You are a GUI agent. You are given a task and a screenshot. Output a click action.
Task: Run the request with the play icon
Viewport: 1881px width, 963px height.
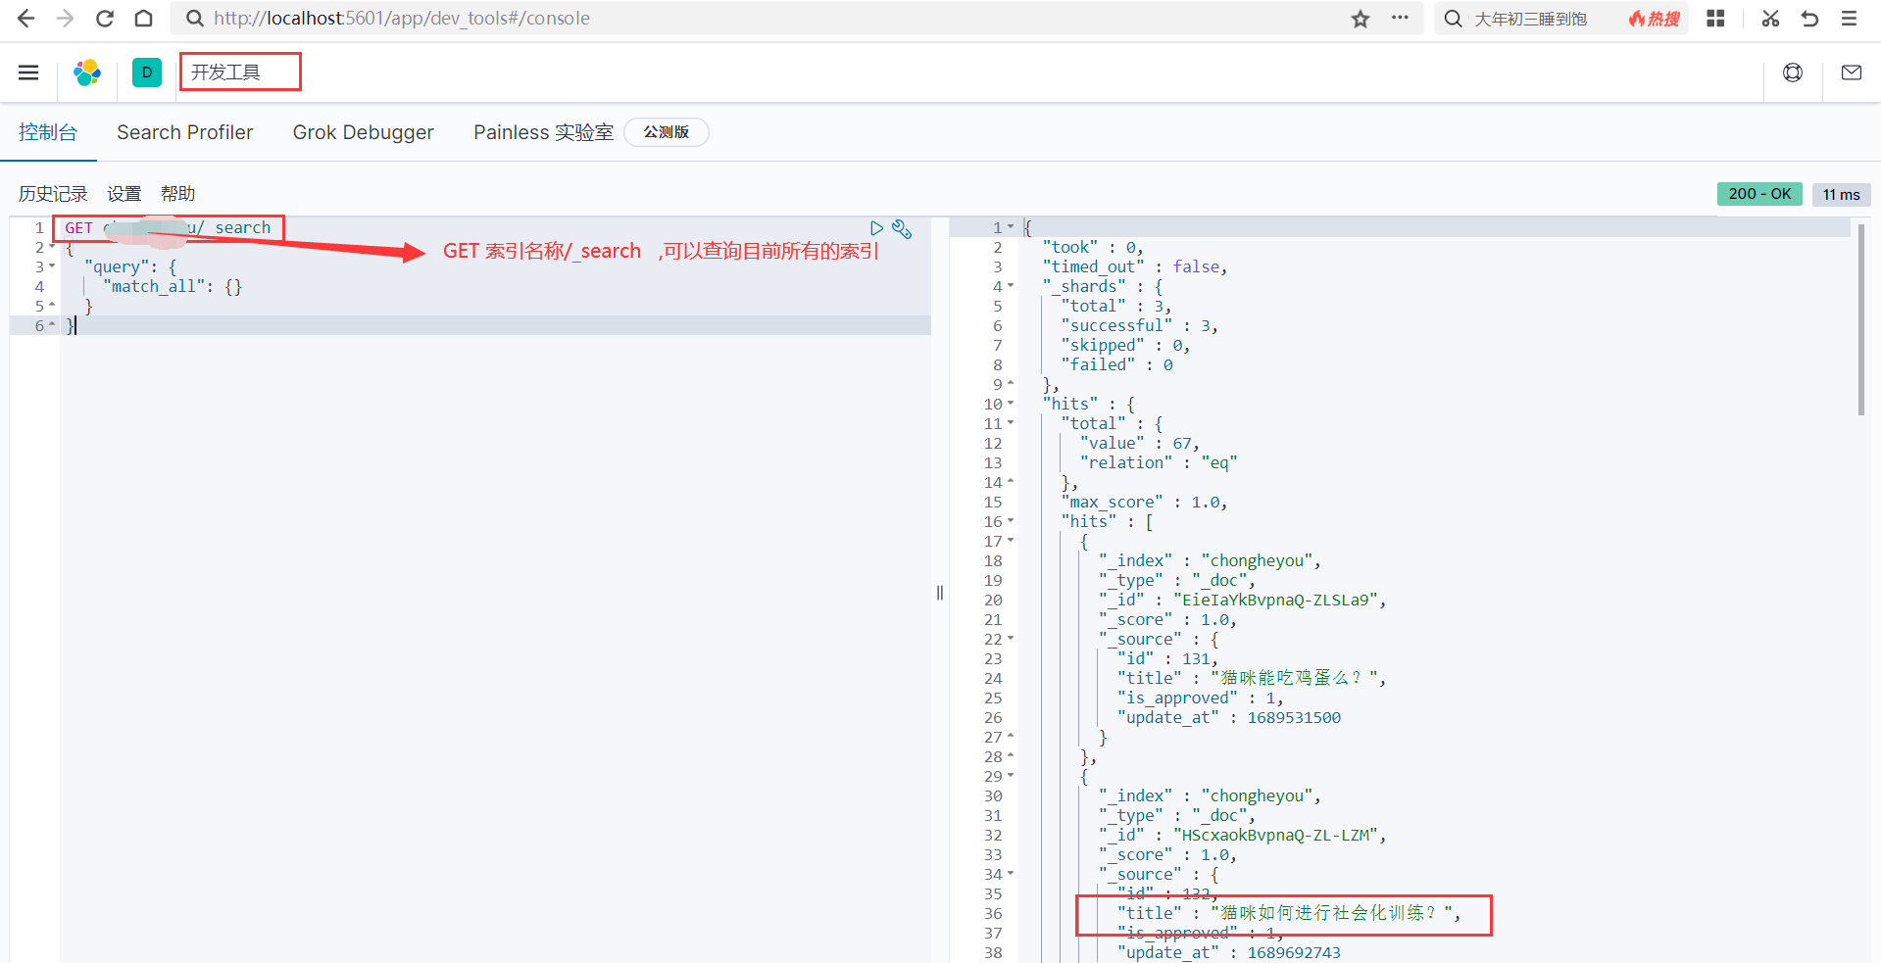[876, 228]
